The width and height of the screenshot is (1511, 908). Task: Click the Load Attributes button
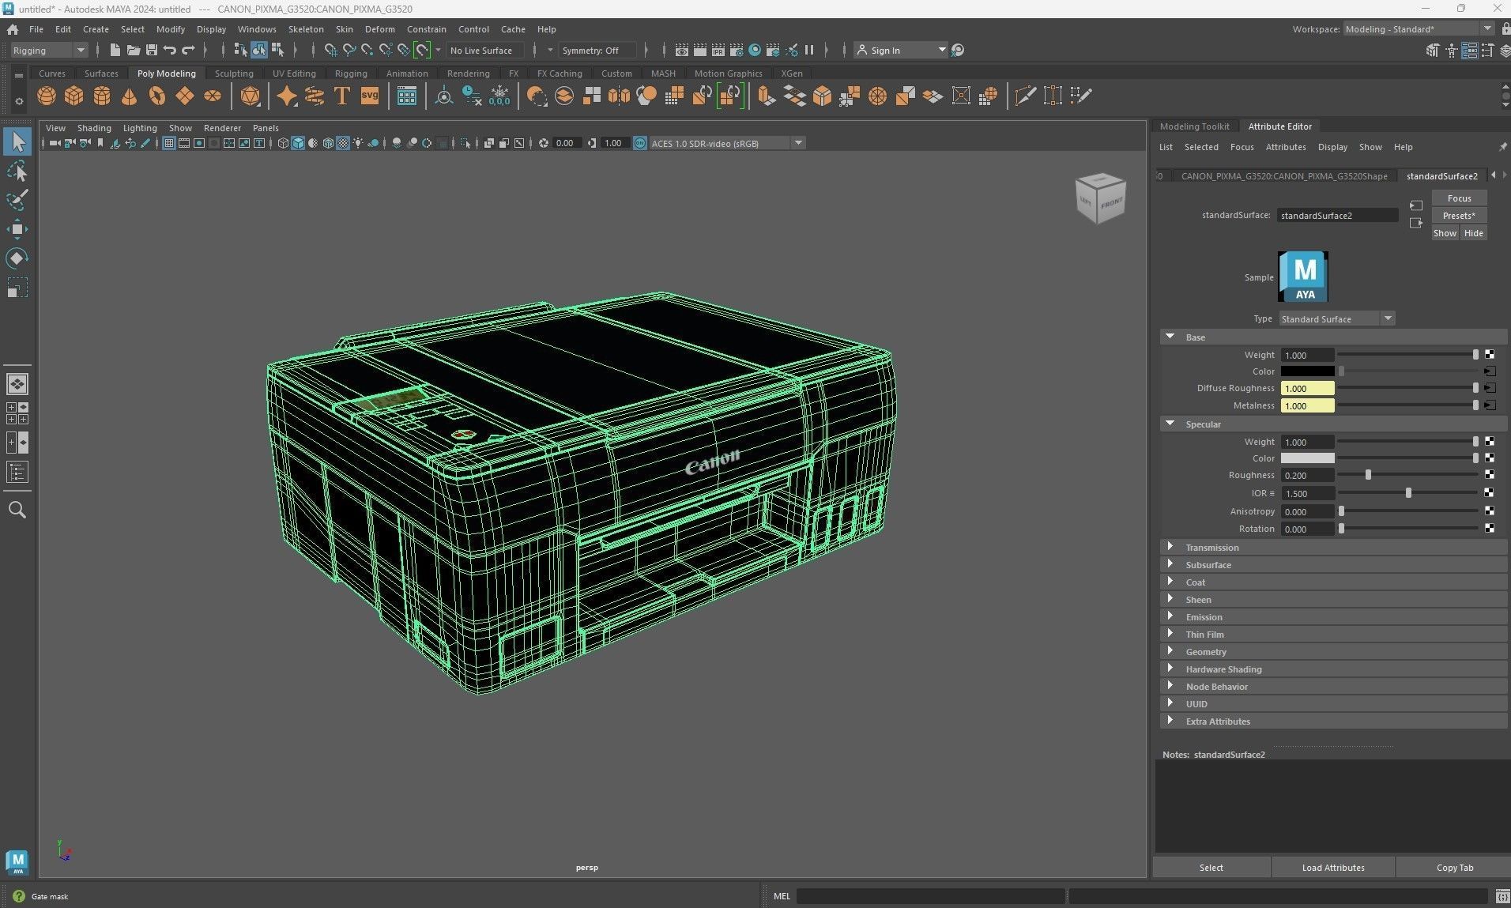[x=1332, y=867]
